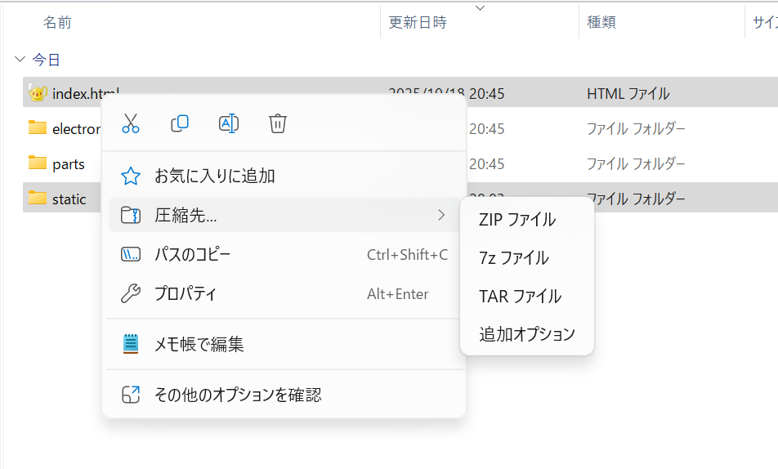Click the path icon beside パスのコピー
Viewport: 778px width, 469px height.
(x=131, y=255)
